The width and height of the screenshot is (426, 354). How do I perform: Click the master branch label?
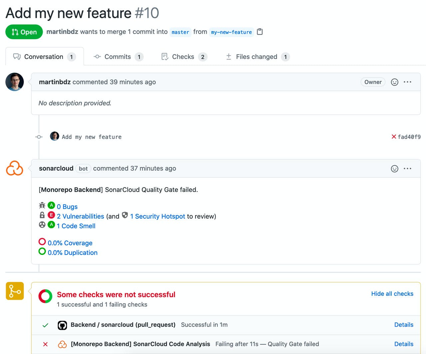point(180,32)
